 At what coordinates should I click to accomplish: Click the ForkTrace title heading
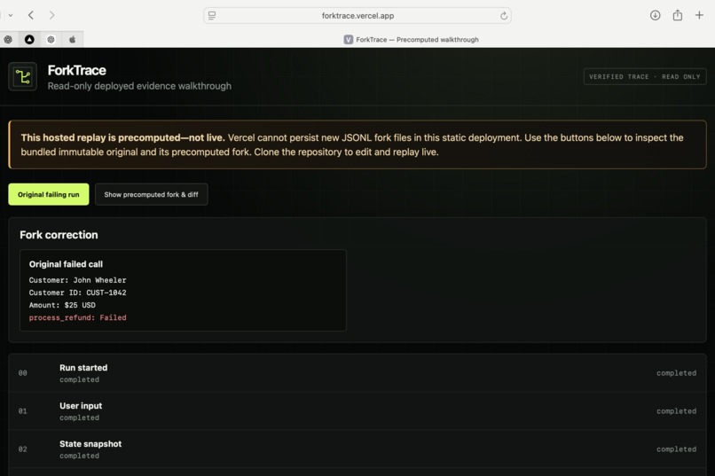click(x=76, y=71)
